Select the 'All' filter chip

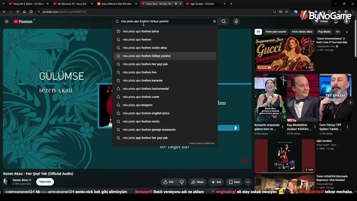click(x=258, y=32)
